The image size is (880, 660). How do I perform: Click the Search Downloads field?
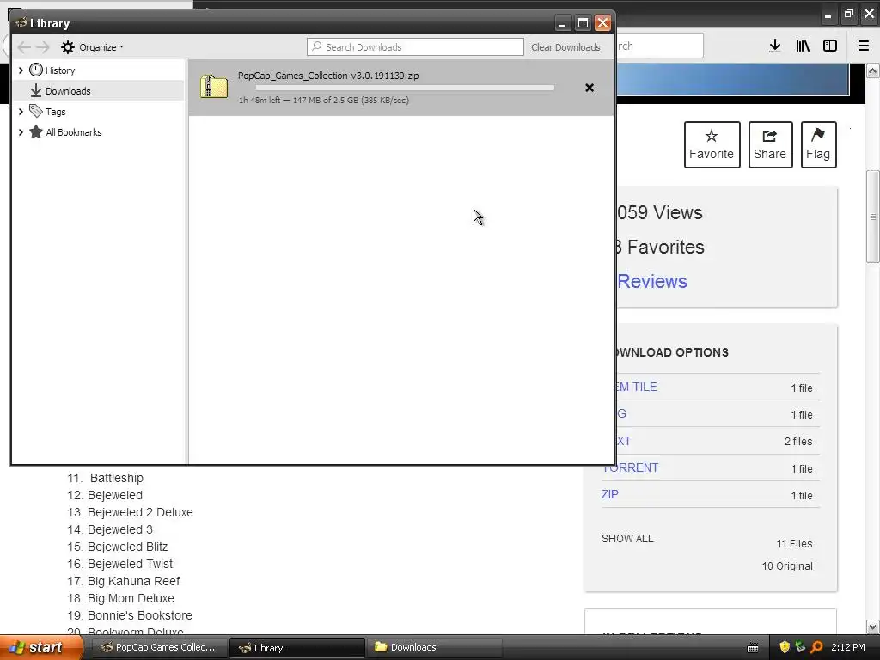415,47
